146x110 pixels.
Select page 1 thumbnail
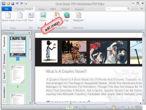(x=18, y=46)
